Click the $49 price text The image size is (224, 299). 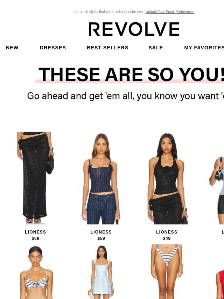coord(167,238)
